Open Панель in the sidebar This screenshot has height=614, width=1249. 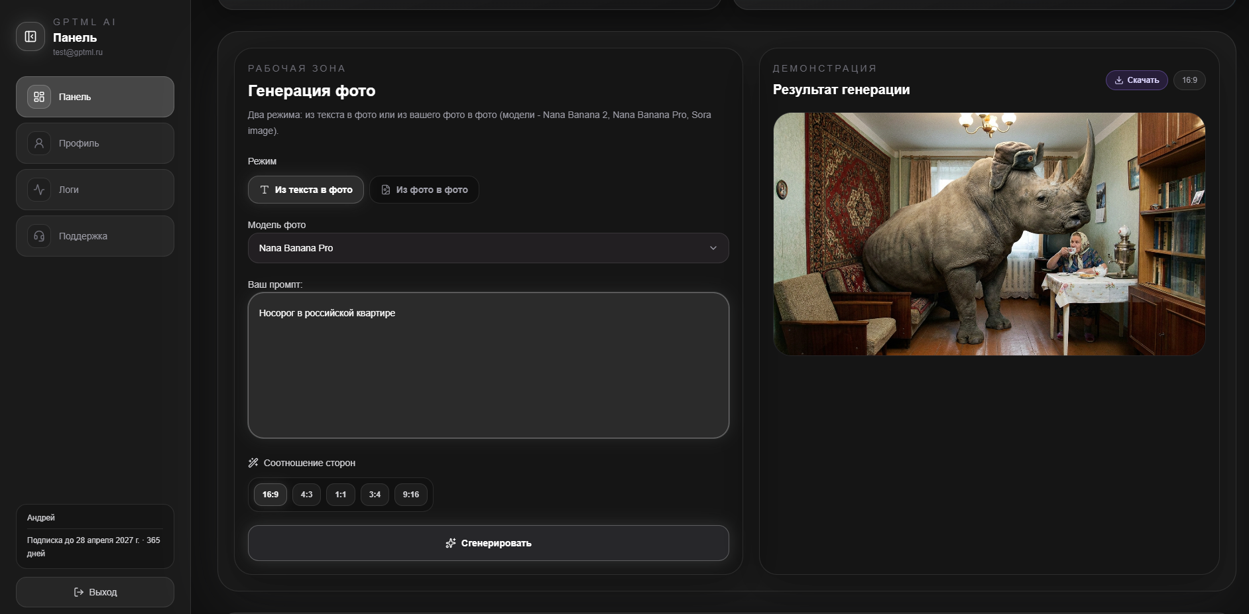pyautogui.click(x=95, y=97)
